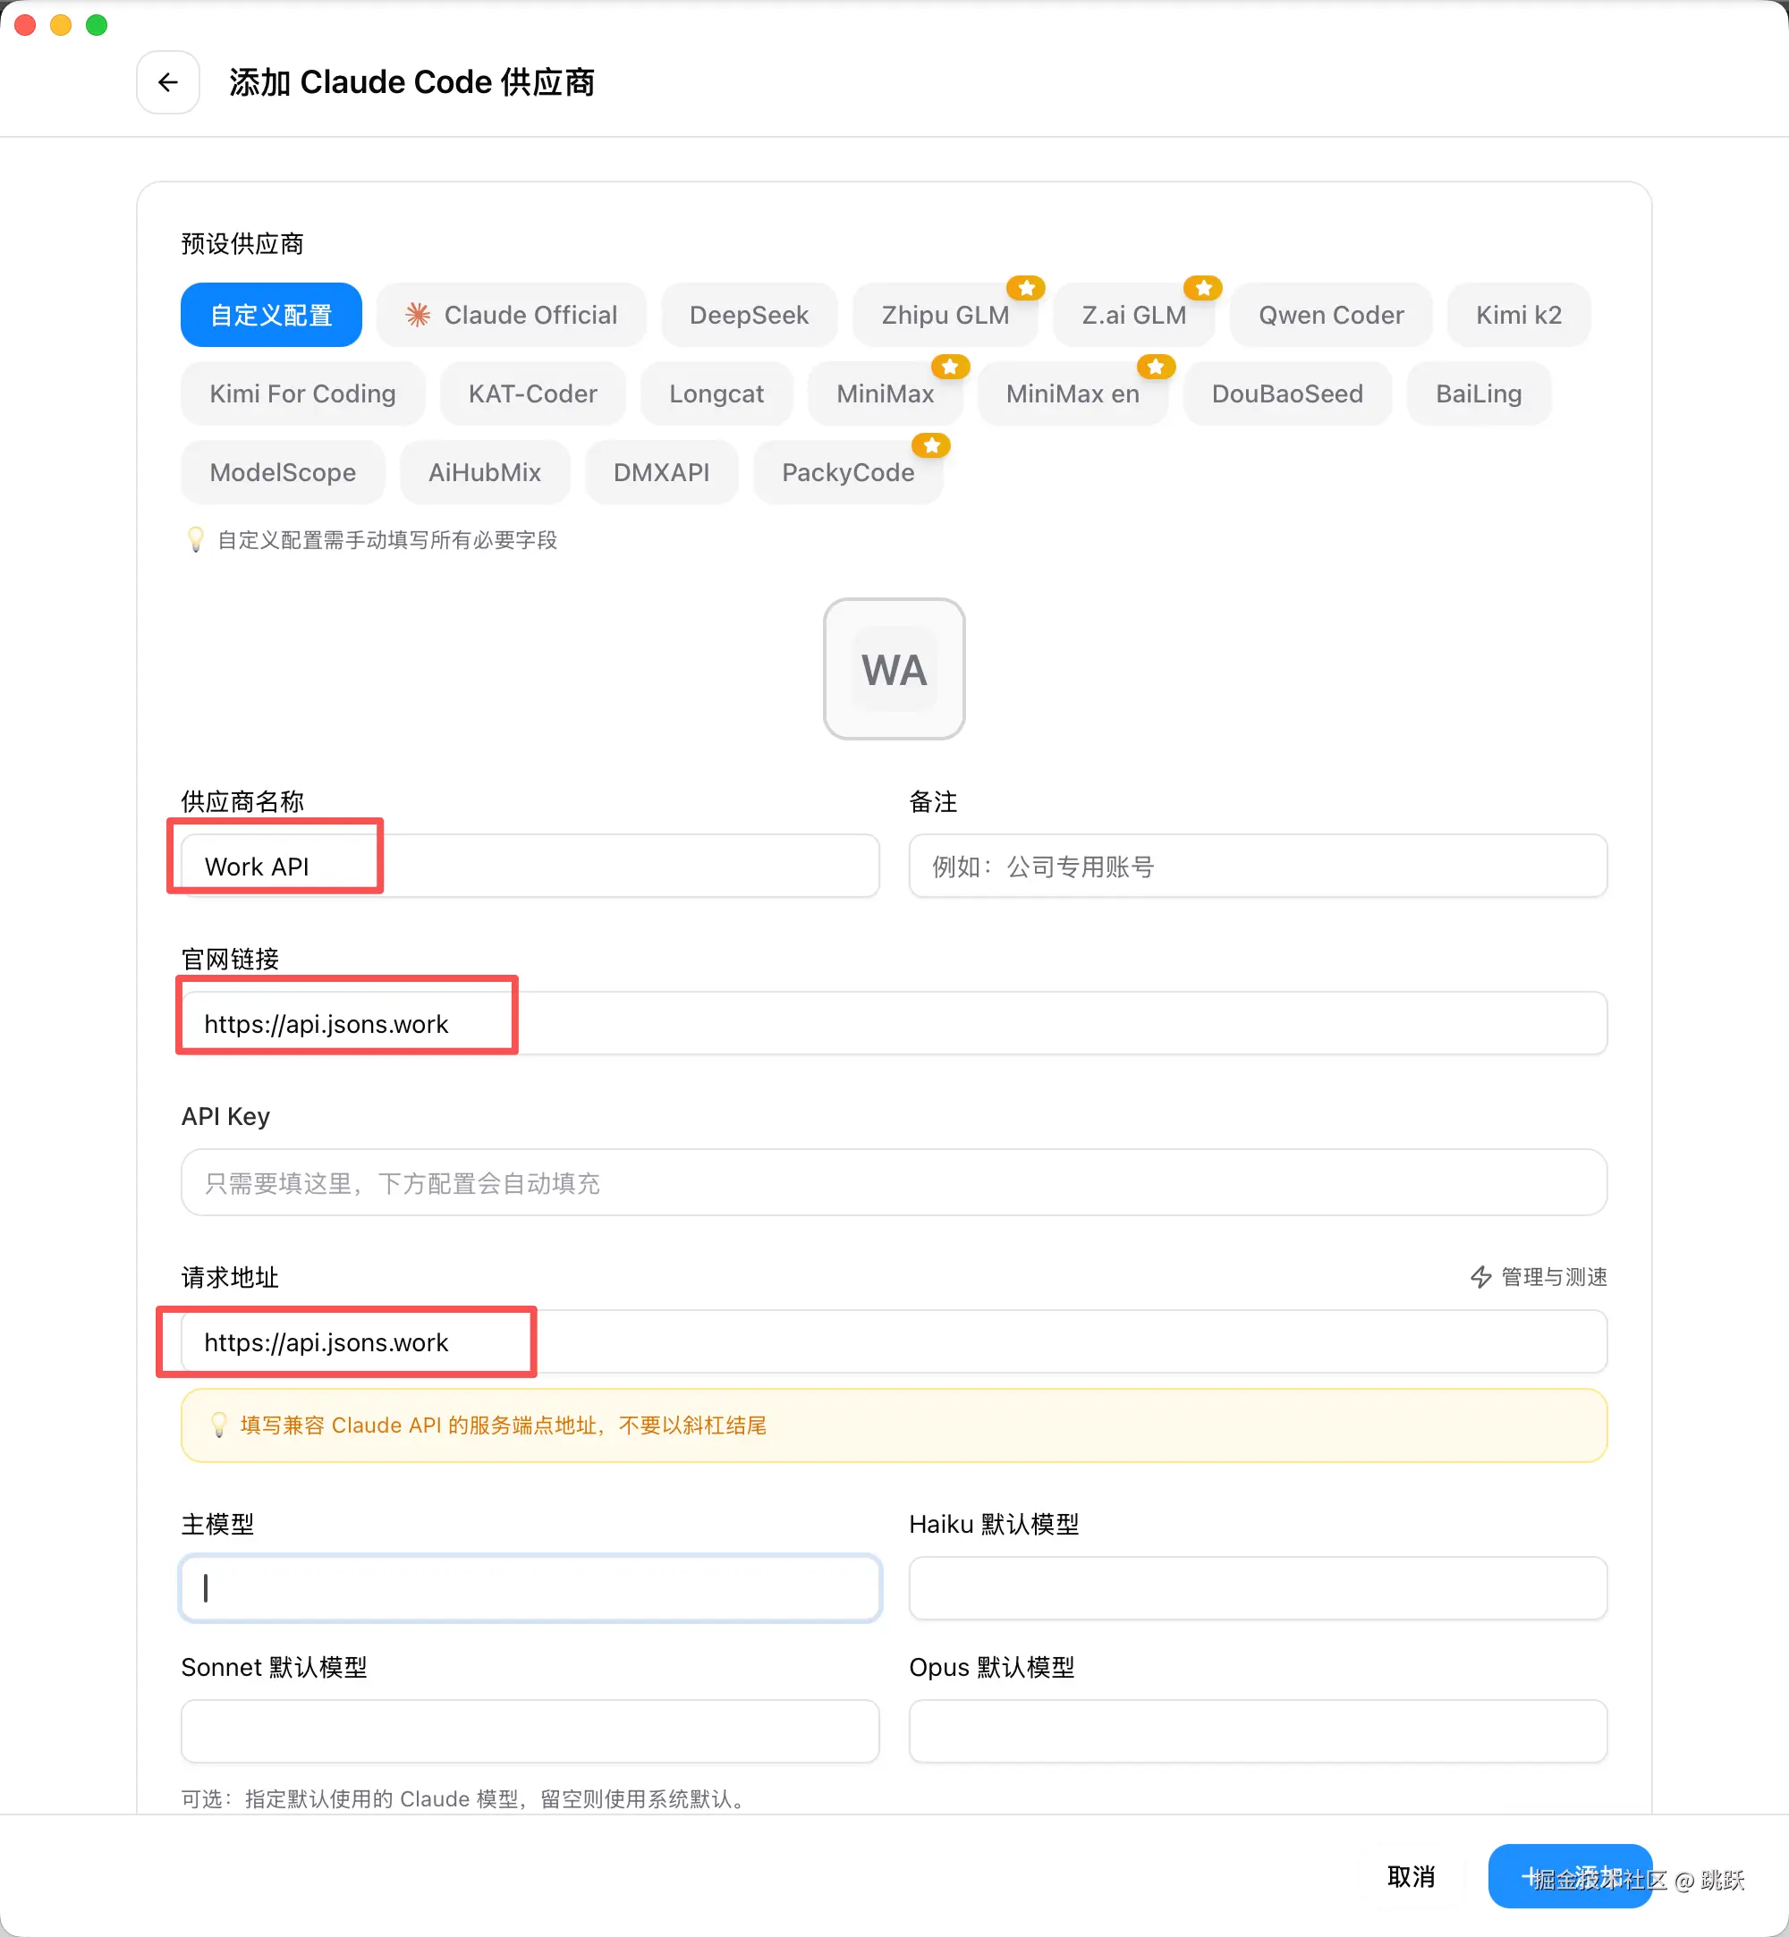The height and width of the screenshot is (1937, 1789).
Task: Click the Haiku 默认模型 field
Action: [1257, 1587]
